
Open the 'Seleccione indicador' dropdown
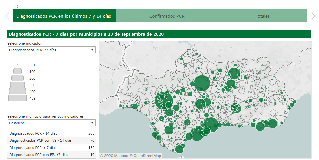click(51, 50)
